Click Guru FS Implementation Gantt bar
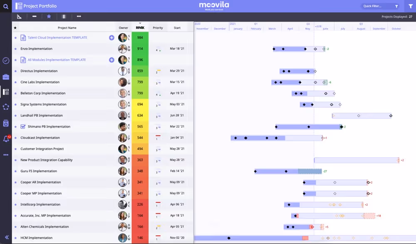This screenshot has width=416, height=244. tap(288, 171)
